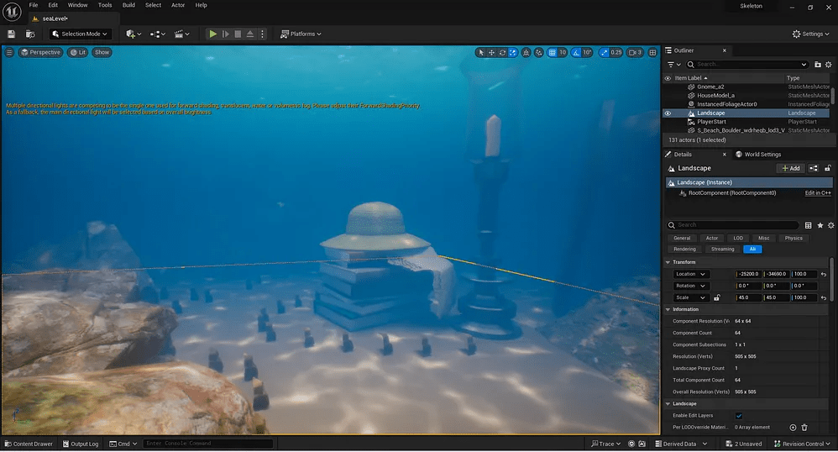Open the Content Drawer

point(29,444)
